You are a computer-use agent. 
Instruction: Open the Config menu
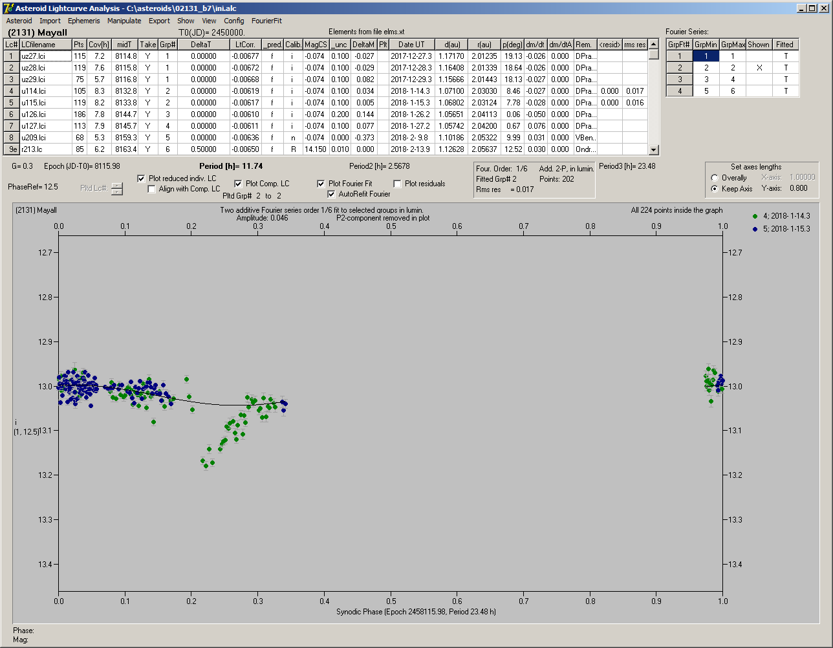coord(234,21)
